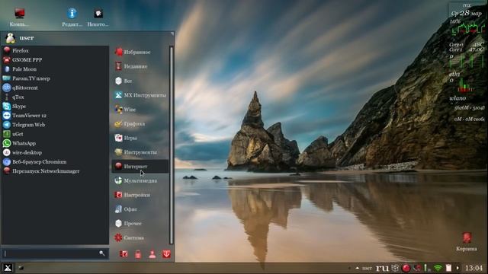Open the Игры category

click(140, 138)
